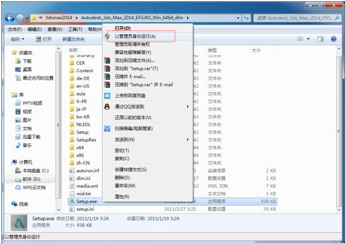Choose 重命名(M) in context menu
Screen dimensions: 345x243
coord(147,186)
